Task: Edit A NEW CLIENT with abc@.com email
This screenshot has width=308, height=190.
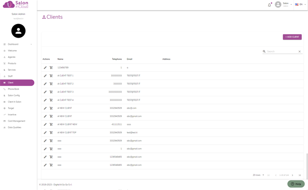Action: click(x=45, y=108)
